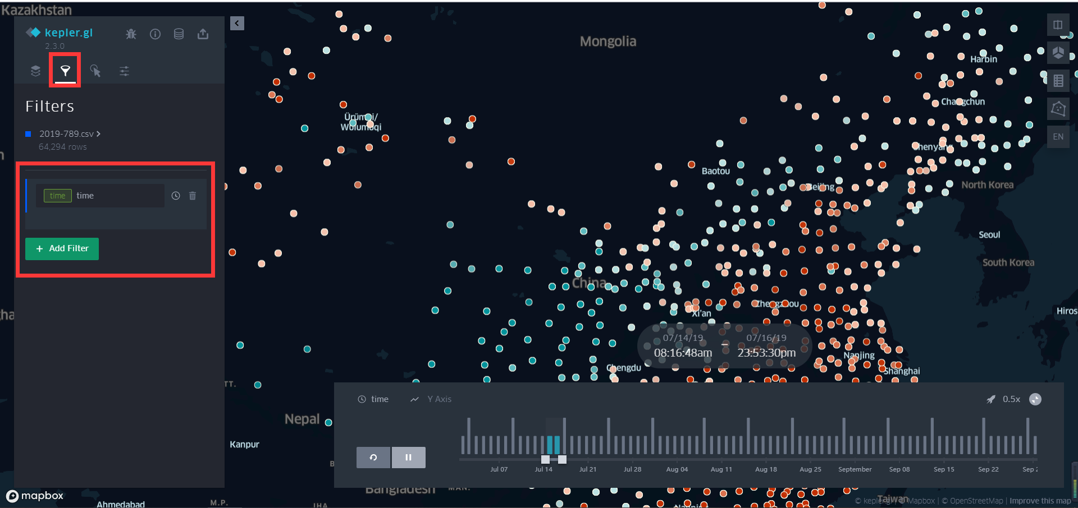Viewport: 1078px width, 508px height.
Task: Open the Layers panel in kepler.gl sidebar
Action: pos(35,71)
